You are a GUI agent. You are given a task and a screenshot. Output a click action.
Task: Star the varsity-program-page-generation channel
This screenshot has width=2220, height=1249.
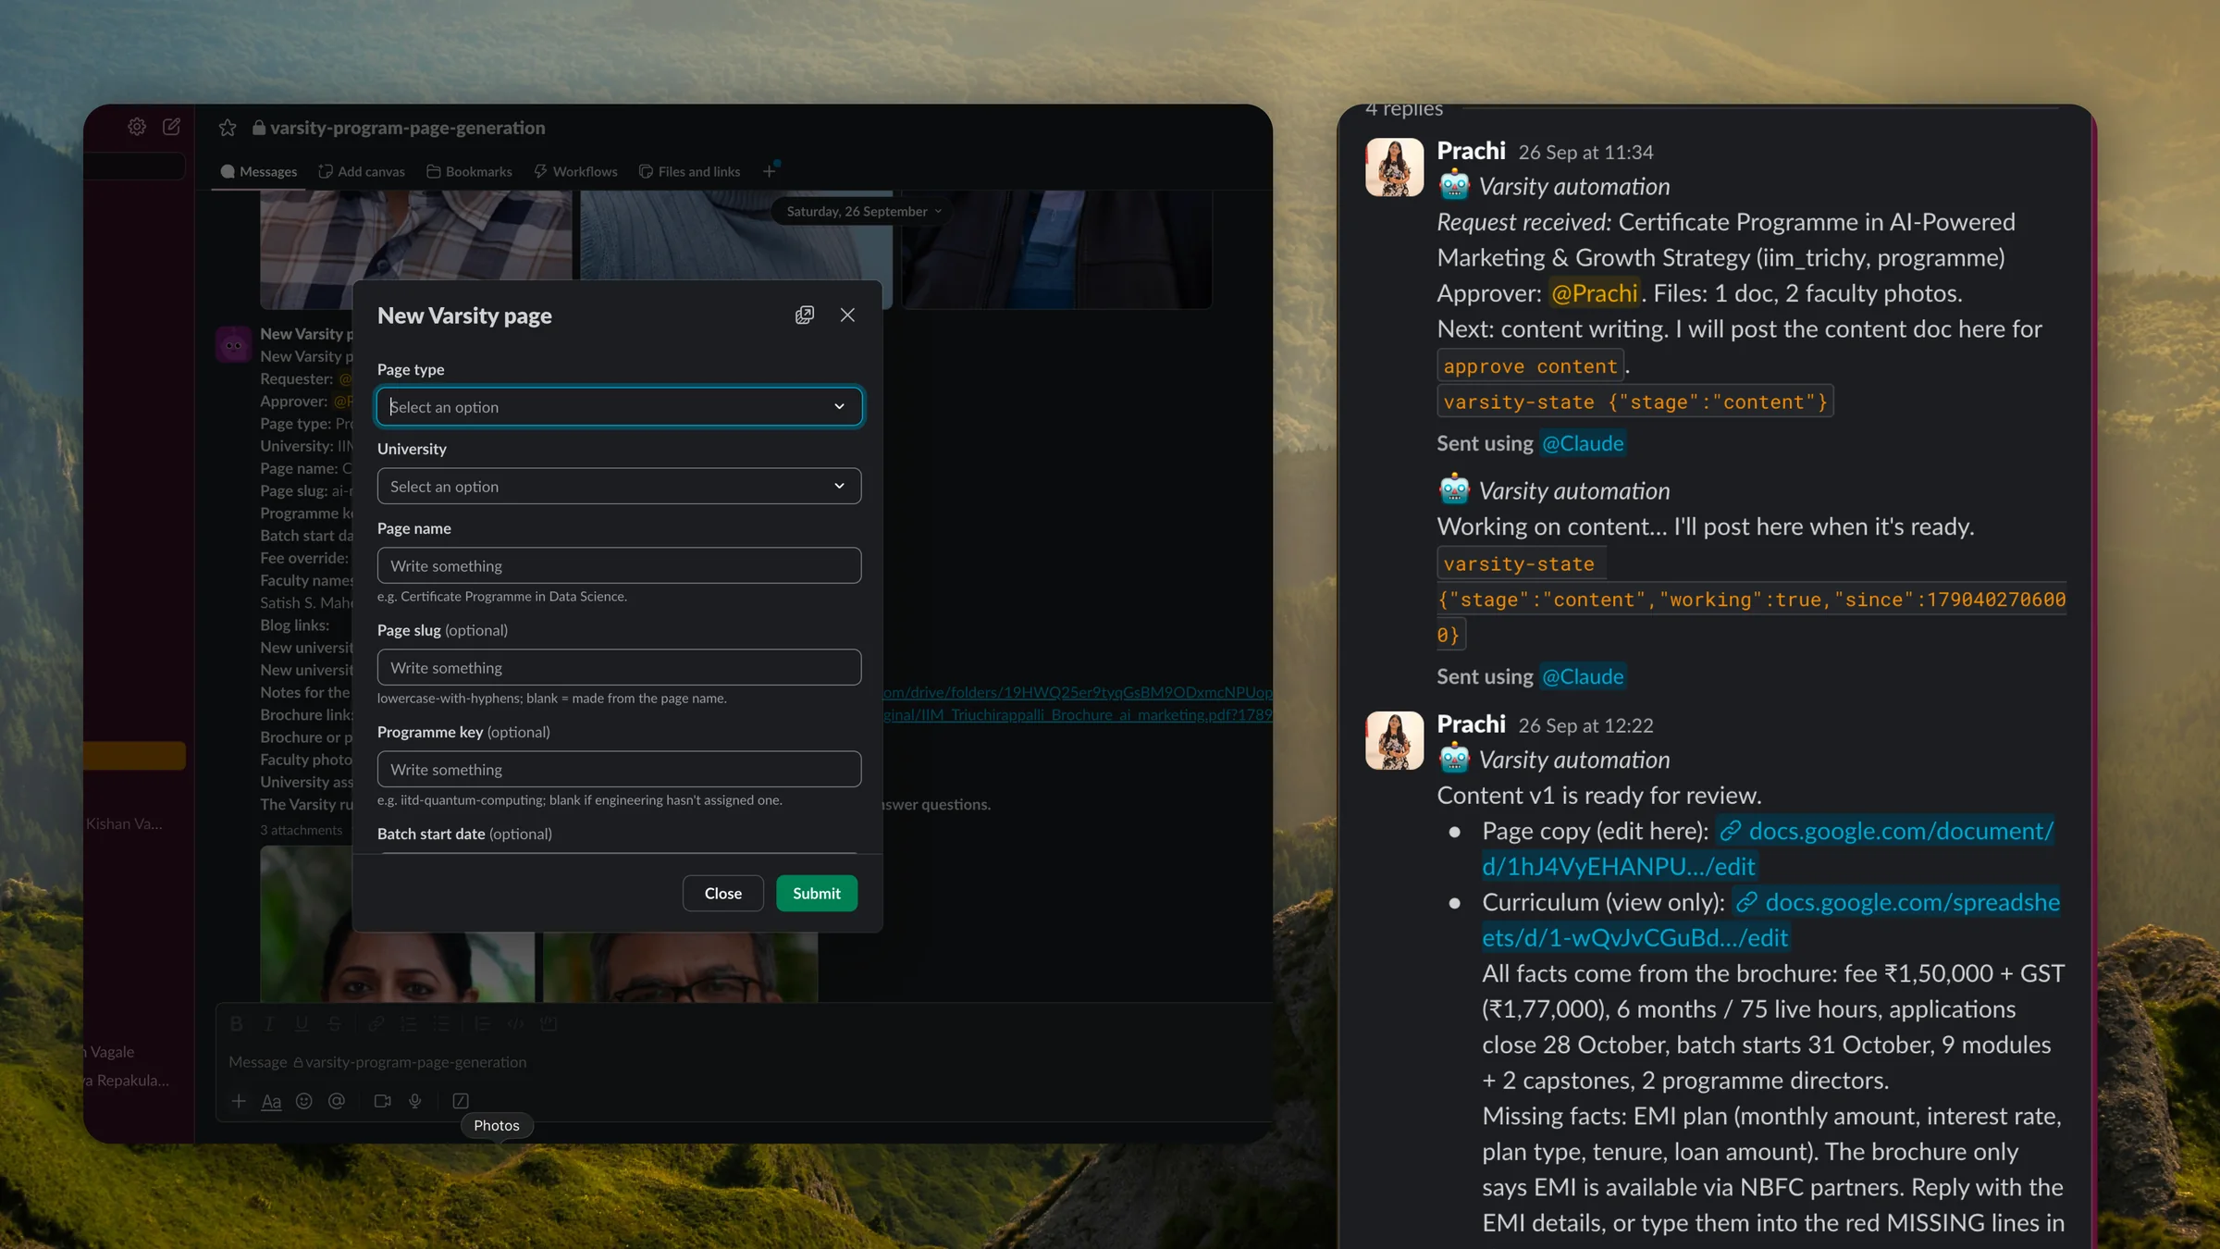(228, 128)
